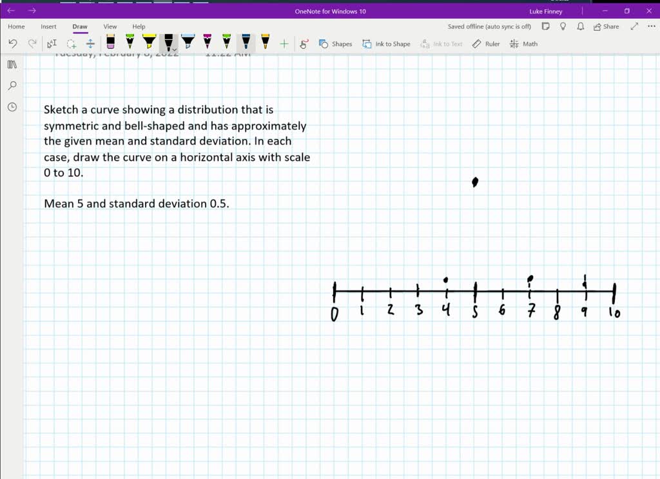
Task: Select the orange pencil
Action: (265, 42)
